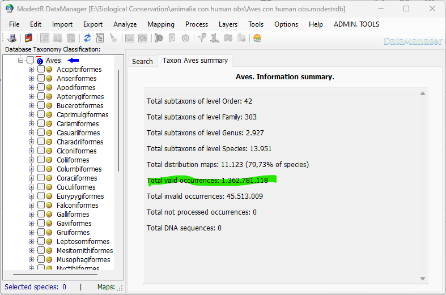The height and width of the screenshot is (295, 446).
Task: Click the grayed notepad document icon
Action: point(172,38)
